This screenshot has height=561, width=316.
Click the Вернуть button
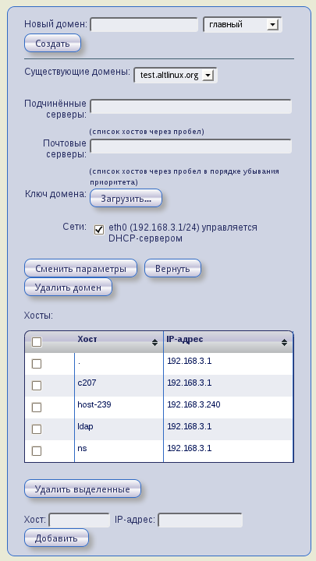click(x=172, y=268)
